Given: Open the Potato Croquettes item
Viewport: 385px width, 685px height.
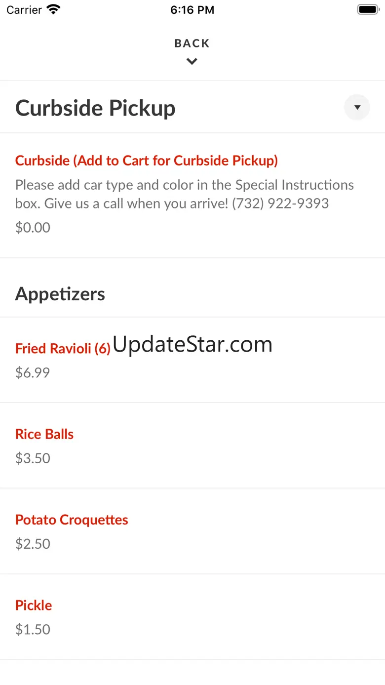Looking at the screenshot, I should click(x=72, y=520).
